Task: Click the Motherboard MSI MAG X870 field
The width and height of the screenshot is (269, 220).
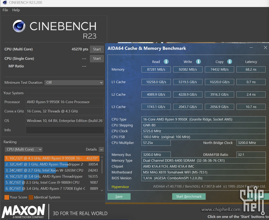Action: click(204, 172)
